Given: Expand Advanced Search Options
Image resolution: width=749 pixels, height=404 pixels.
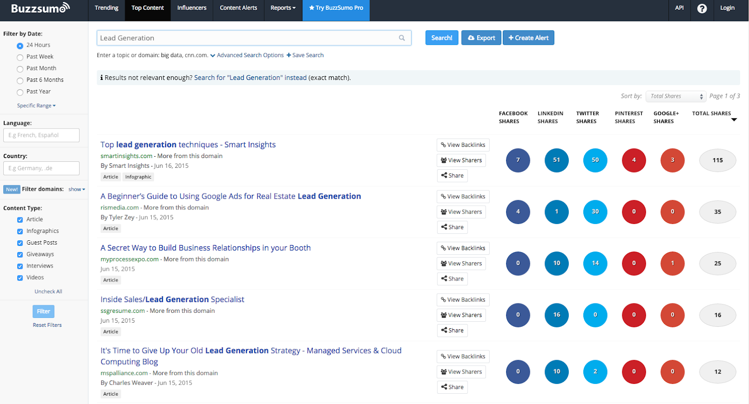Looking at the screenshot, I should (247, 55).
